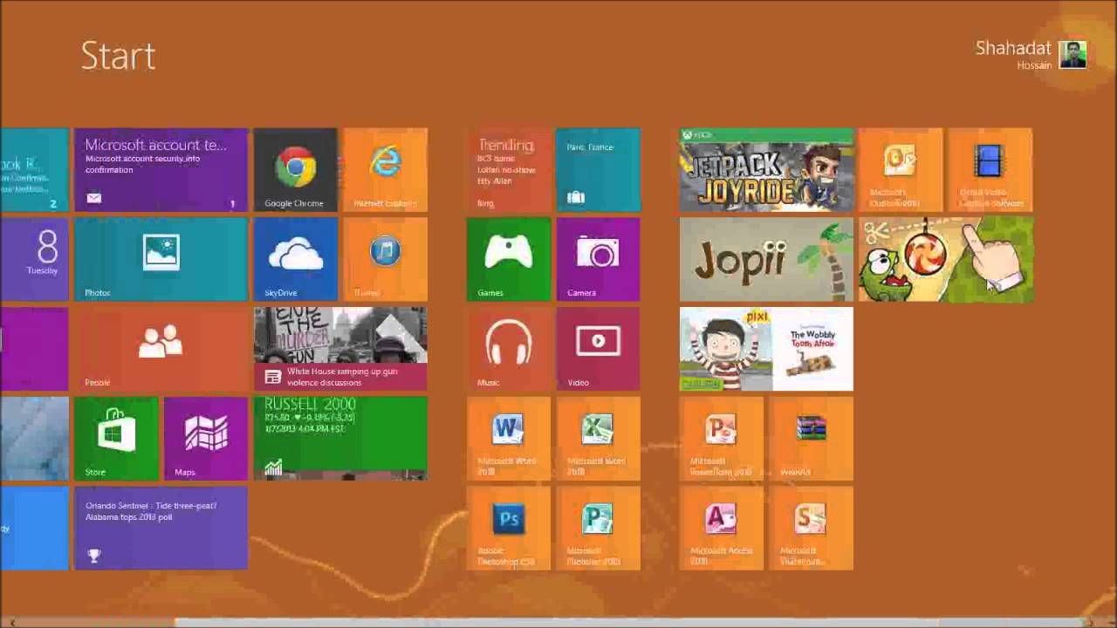Launch Internet Explorer from its tile
This screenshot has width=1117, height=628.
click(385, 170)
